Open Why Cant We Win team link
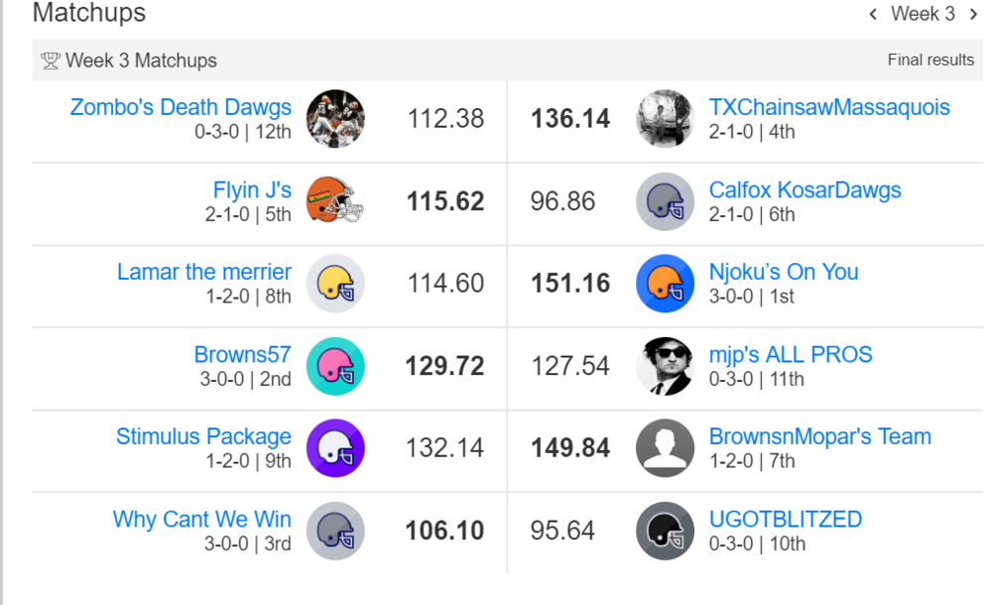 point(201,519)
